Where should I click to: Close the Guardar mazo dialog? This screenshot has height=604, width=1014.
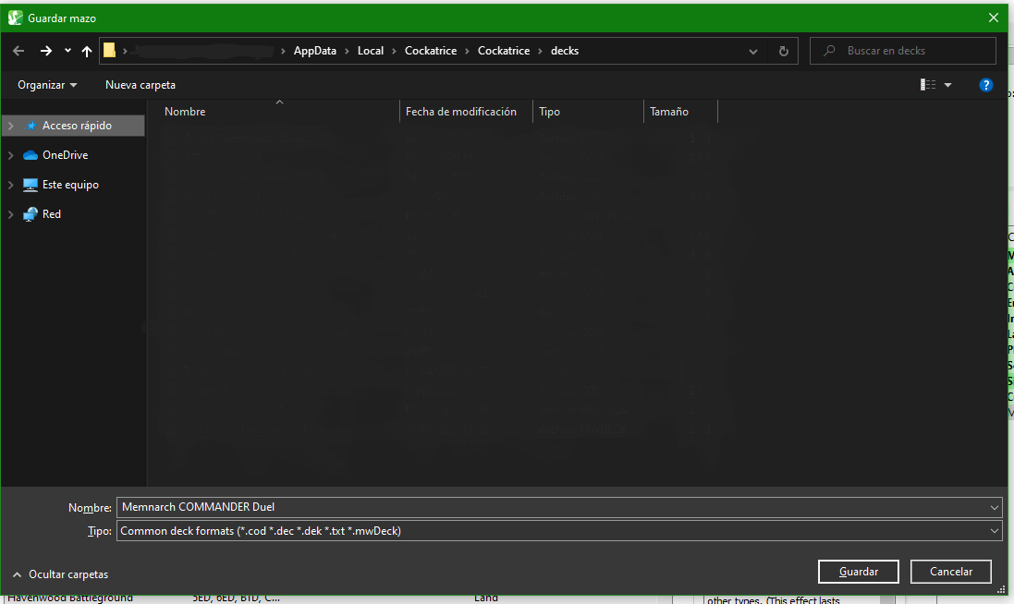[994, 18]
